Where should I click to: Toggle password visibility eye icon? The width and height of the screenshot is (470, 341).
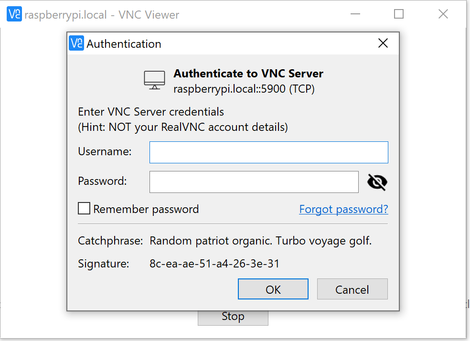coord(377,182)
